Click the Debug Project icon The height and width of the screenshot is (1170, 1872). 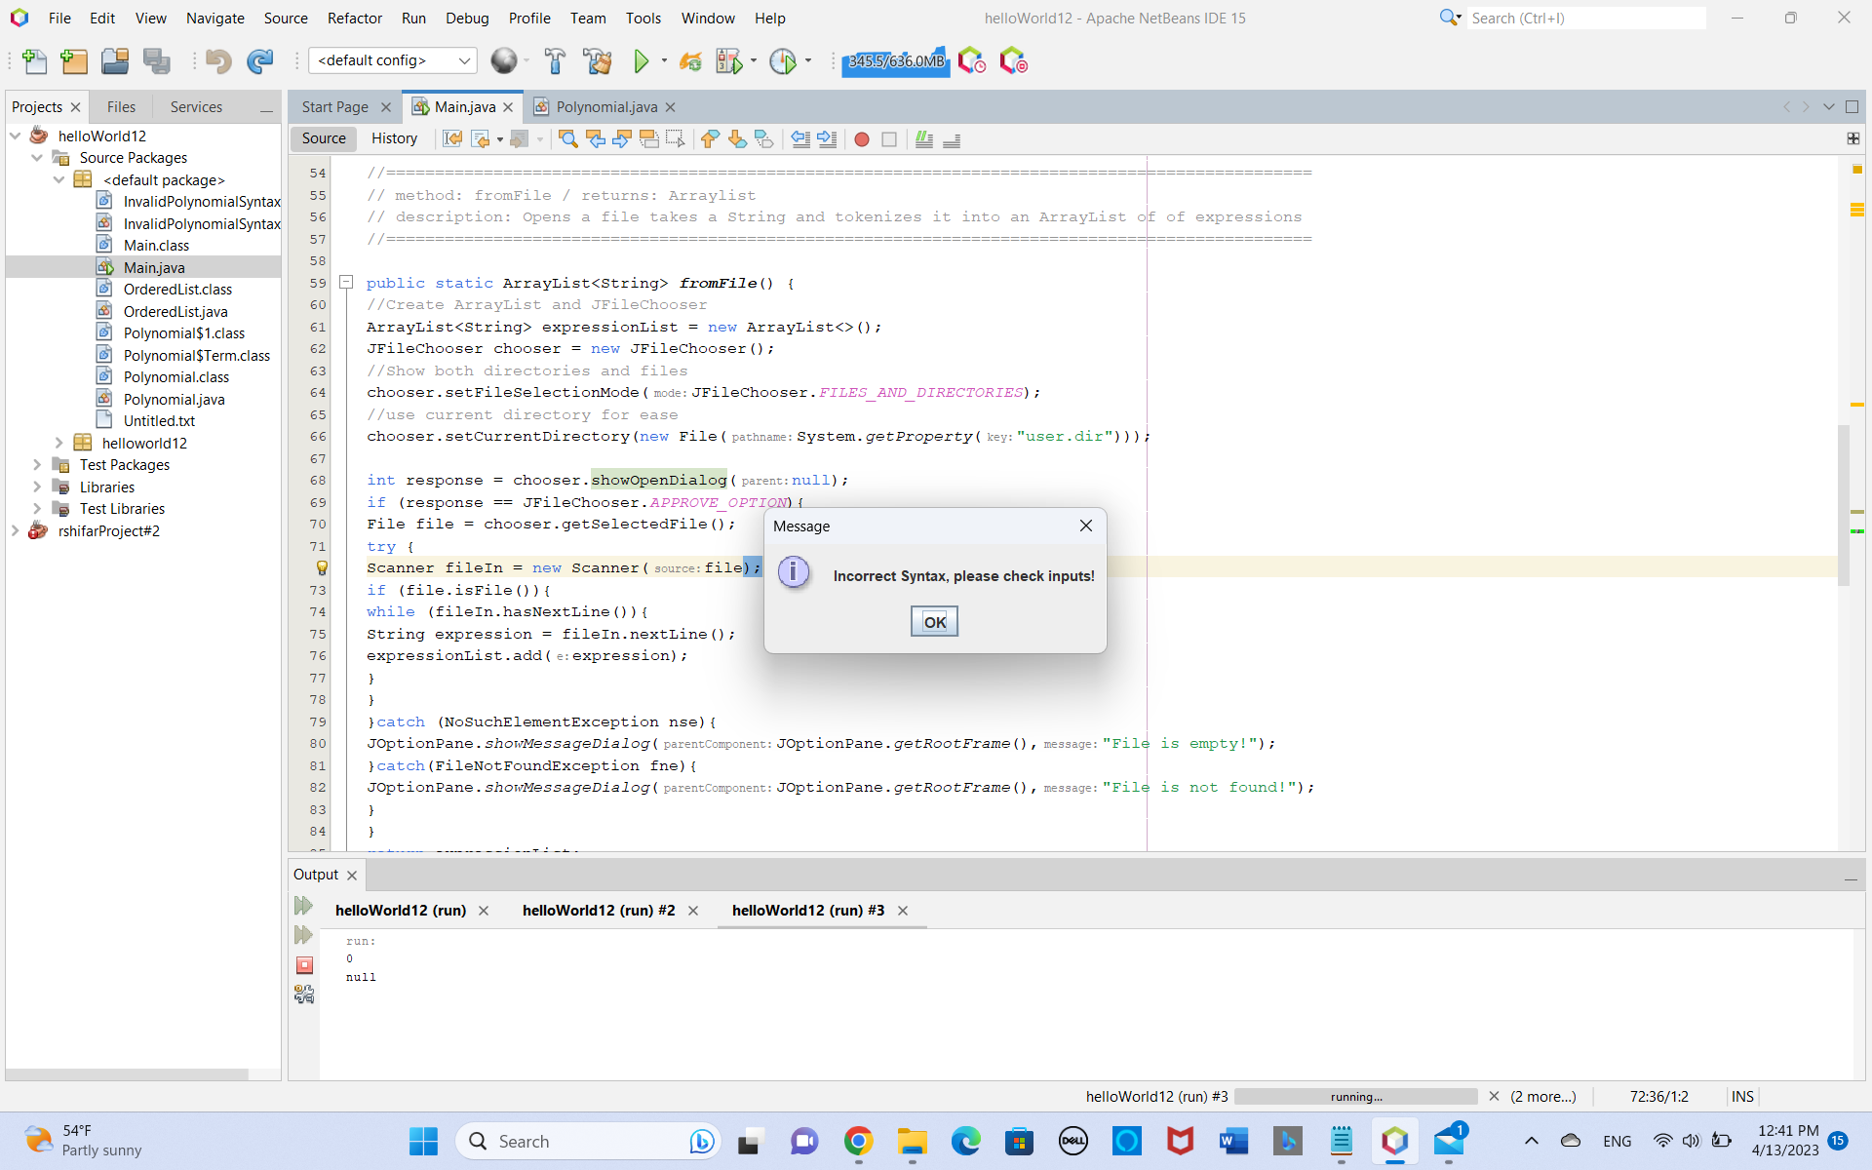click(728, 61)
